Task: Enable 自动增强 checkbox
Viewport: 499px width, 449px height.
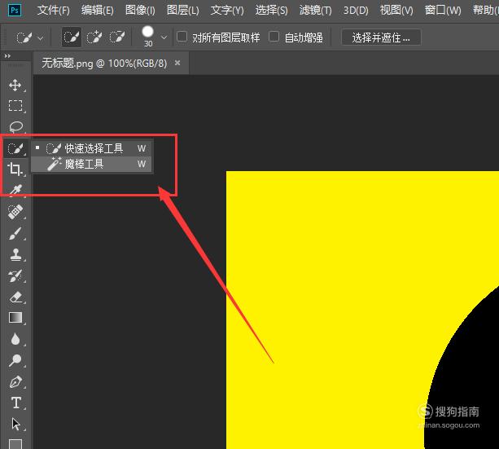Action: pos(274,37)
